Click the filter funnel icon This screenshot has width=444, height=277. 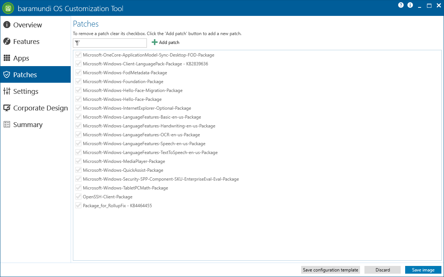(x=77, y=43)
